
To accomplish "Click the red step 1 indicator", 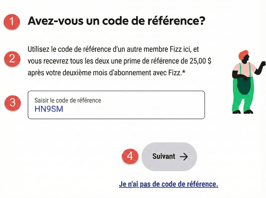I will tap(12, 22).
